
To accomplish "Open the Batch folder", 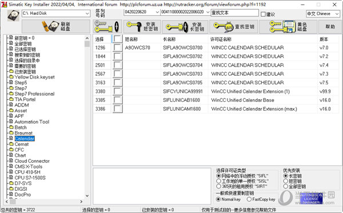I will 21,128.
